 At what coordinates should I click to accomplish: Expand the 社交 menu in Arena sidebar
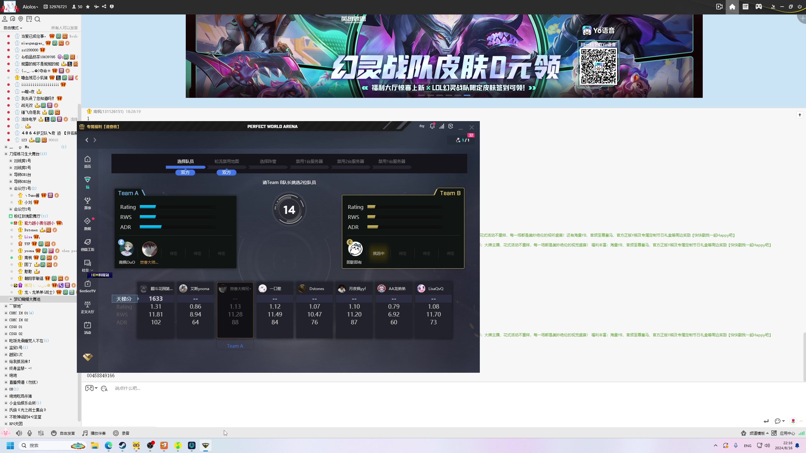pos(88,266)
